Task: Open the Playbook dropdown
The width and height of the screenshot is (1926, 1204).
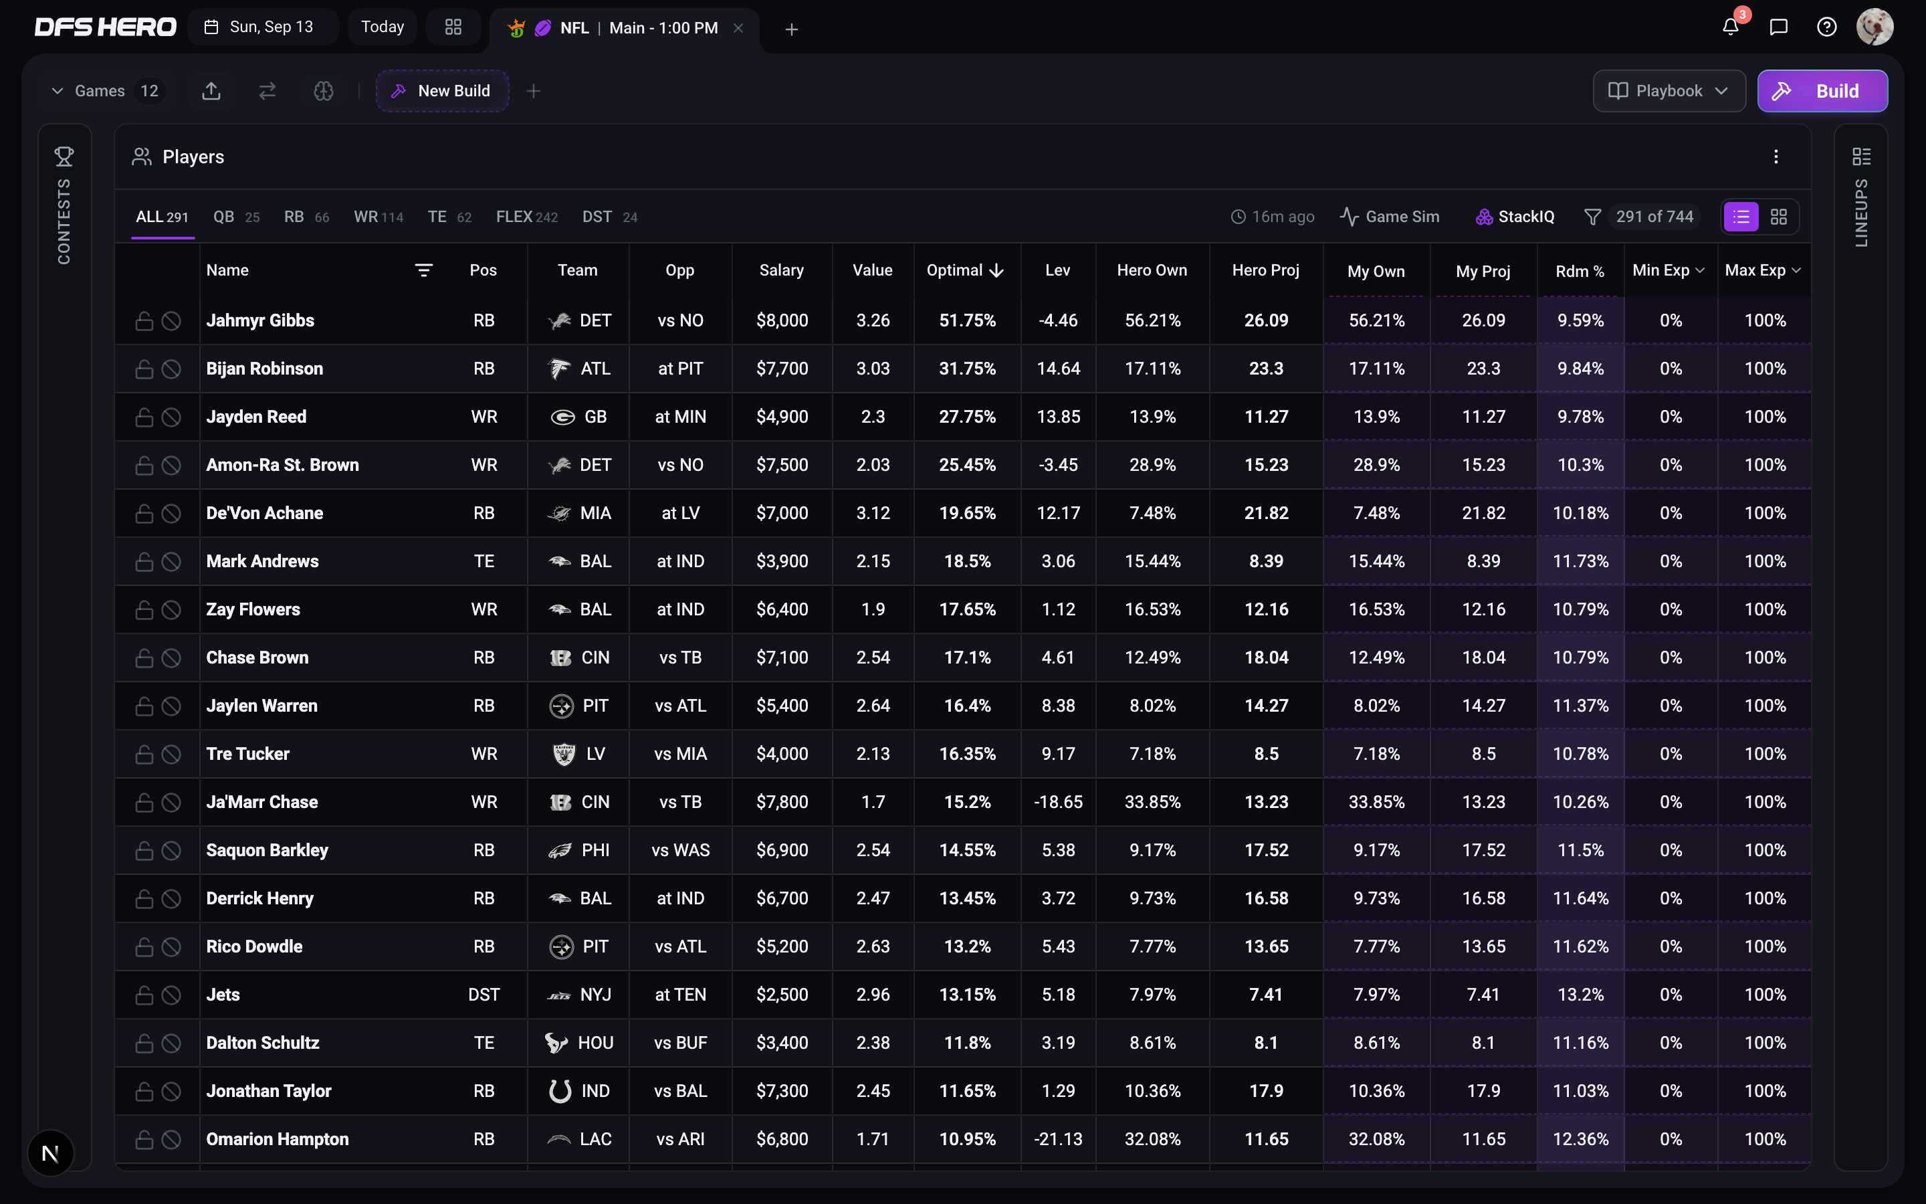Action: 1669,91
